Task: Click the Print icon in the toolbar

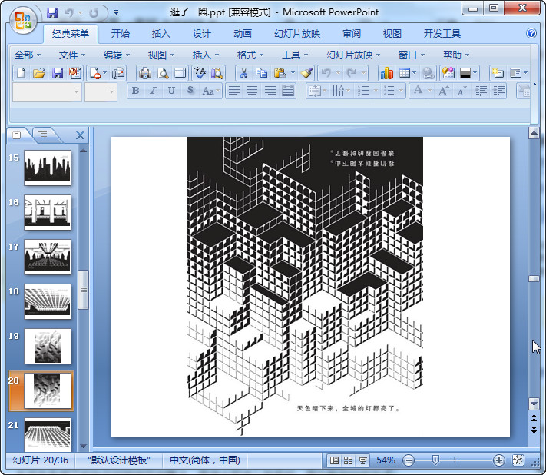Action: (x=144, y=73)
